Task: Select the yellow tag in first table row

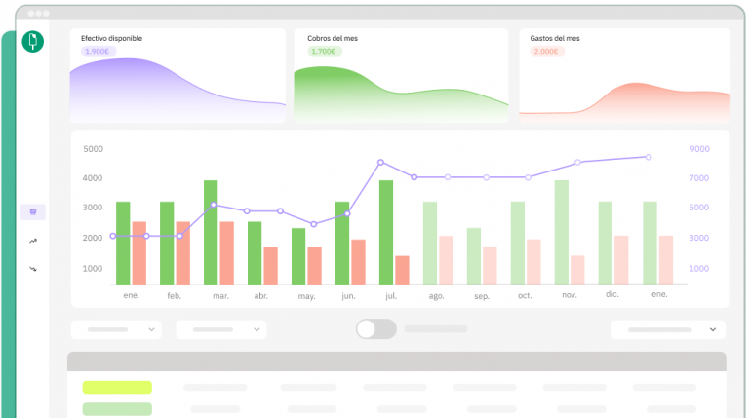Action: point(117,387)
